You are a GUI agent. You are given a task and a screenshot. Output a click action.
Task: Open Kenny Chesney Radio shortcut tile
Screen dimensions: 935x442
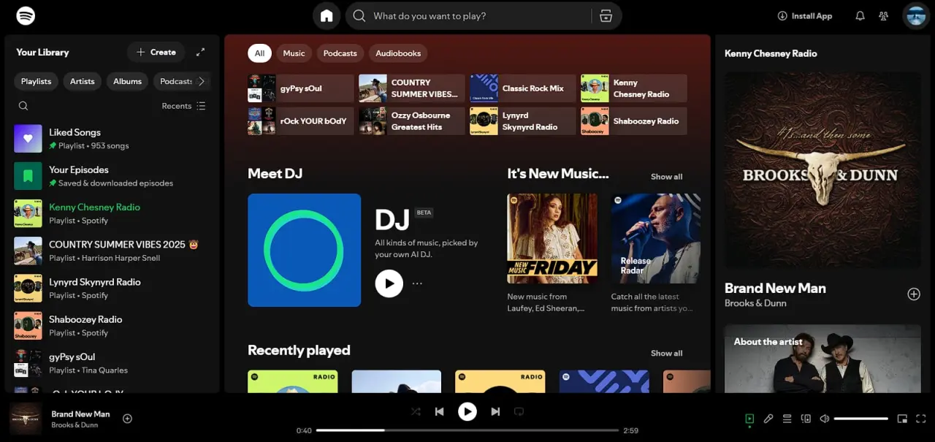coord(634,88)
